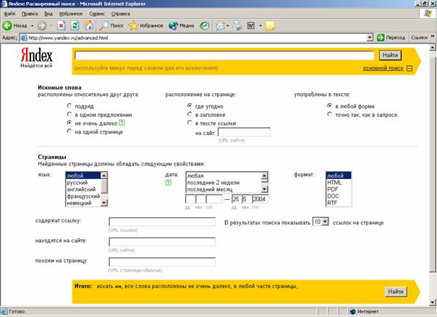Screen dimensions: 437x317
Task: Click the date list scroll down arrow
Action: tap(265, 189)
